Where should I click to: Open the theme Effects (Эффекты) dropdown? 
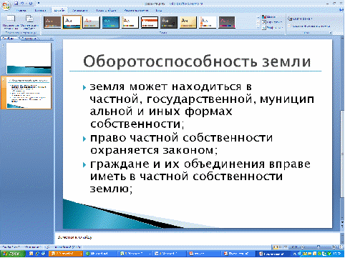(x=271, y=28)
